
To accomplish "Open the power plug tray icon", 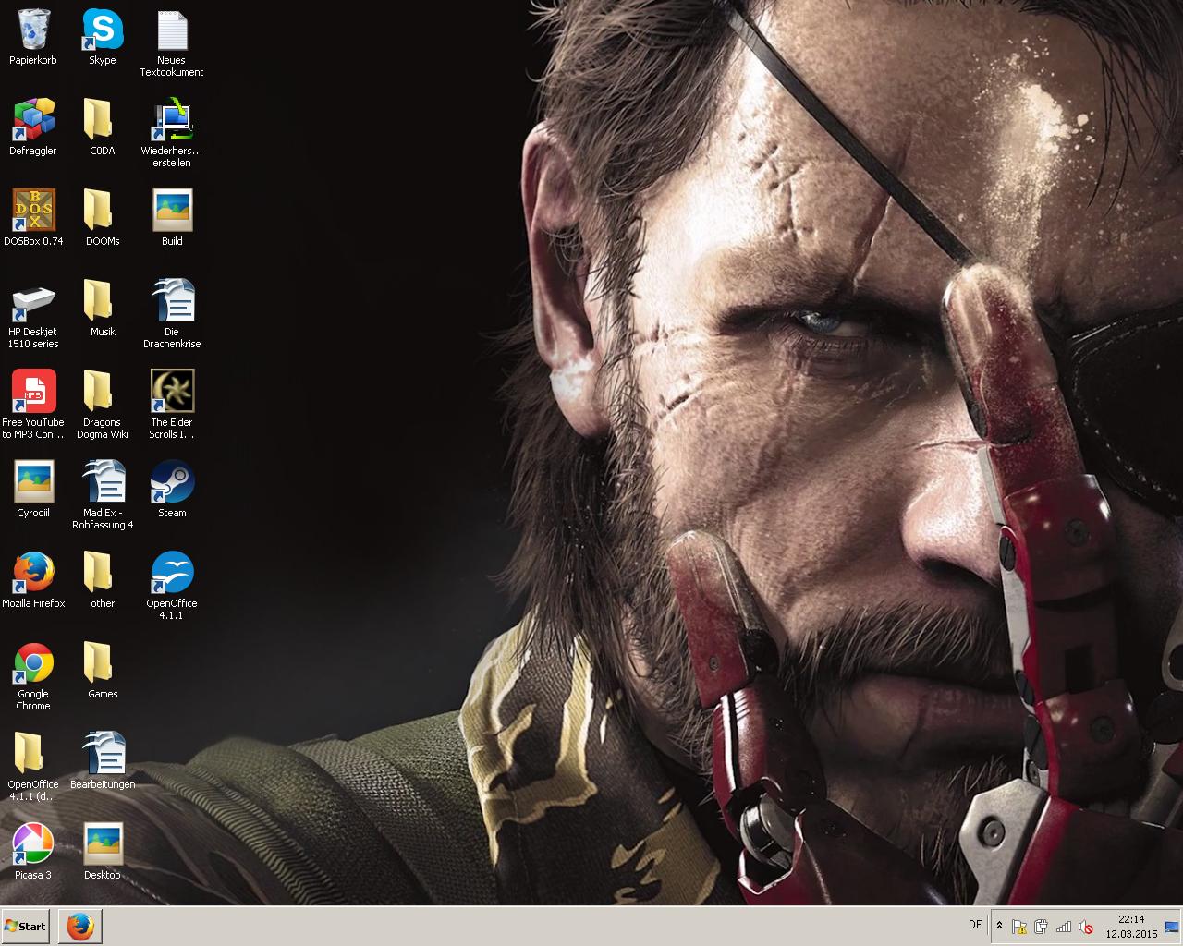I will (x=1042, y=927).
